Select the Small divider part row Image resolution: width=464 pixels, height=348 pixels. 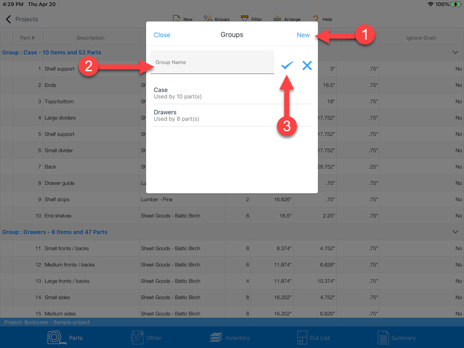coord(232,150)
